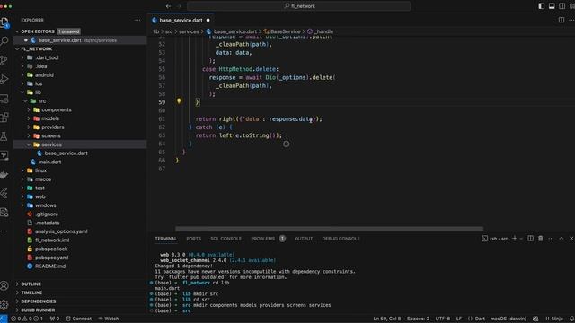Image resolution: width=575 pixels, height=323 pixels.
Task: Select the base_service.dart editor tab
Action: (x=181, y=20)
